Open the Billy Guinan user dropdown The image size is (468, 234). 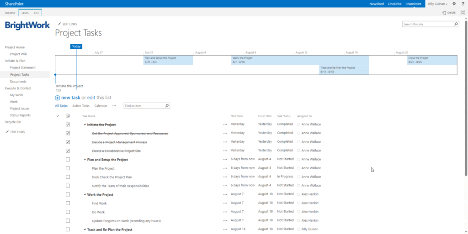click(x=437, y=4)
